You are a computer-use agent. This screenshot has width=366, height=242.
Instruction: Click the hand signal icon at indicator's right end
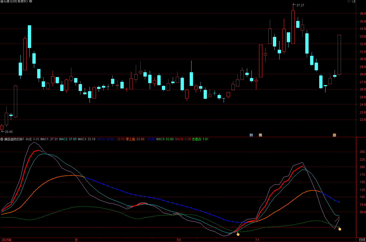[339, 229]
